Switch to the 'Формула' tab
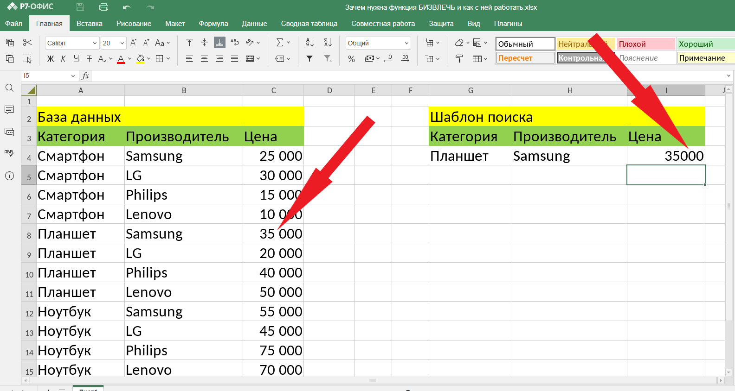The width and height of the screenshot is (735, 391). click(213, 24)
